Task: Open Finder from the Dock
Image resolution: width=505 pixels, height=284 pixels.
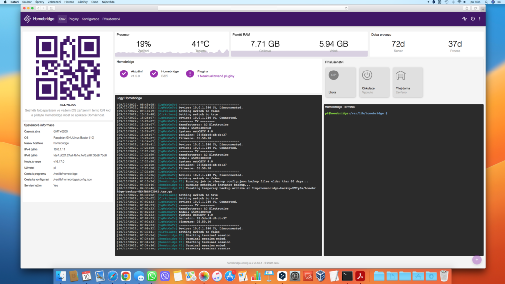Action: click(x=61, y=276)
